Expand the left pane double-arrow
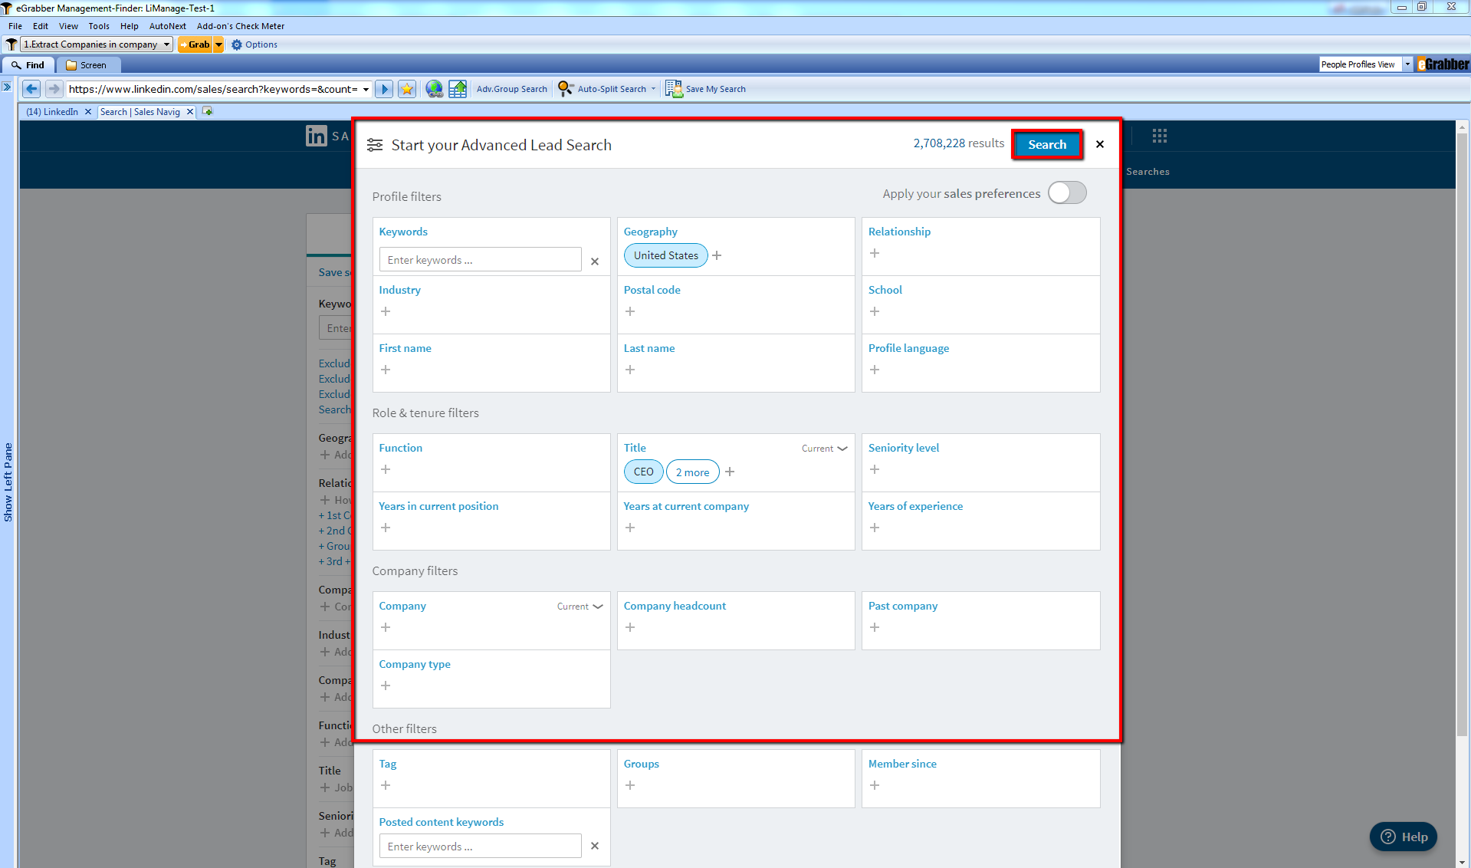1471x868 pixels. 7,87
